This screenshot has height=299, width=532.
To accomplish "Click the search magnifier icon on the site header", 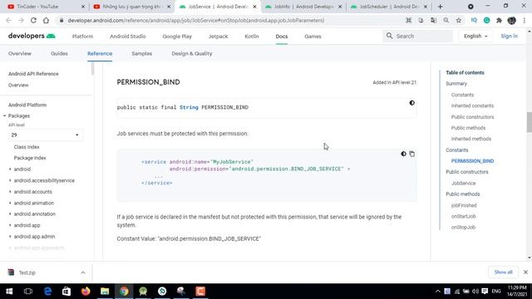I will (x=389, y=36).
